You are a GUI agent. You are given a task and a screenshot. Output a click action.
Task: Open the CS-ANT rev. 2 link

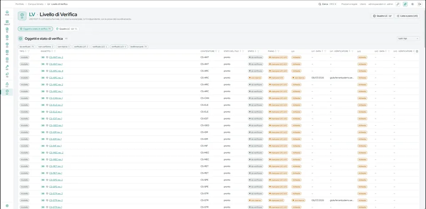pos(56,57)
